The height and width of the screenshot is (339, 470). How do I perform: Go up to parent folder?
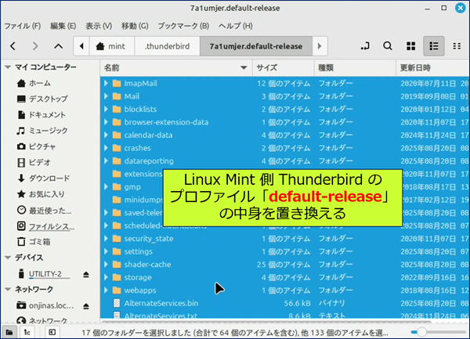point(58,46)
